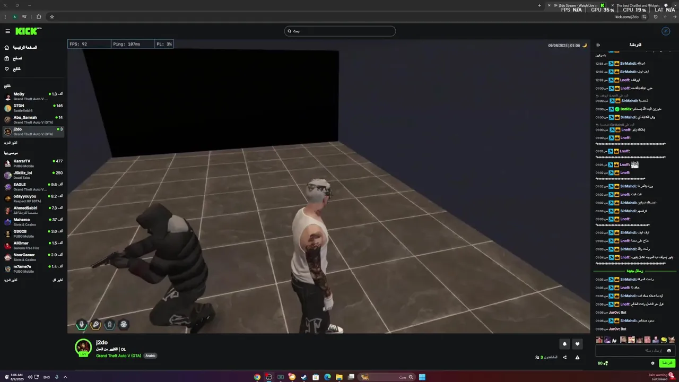
Task: Click the following heart item in the sidebar
Action: point(13,69)
